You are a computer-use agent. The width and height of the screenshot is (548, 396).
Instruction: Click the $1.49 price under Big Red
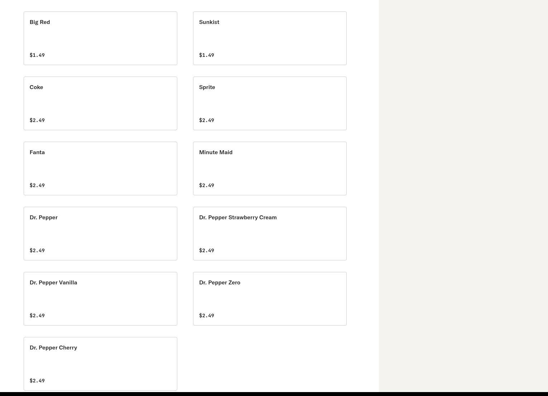click(37, 55)
